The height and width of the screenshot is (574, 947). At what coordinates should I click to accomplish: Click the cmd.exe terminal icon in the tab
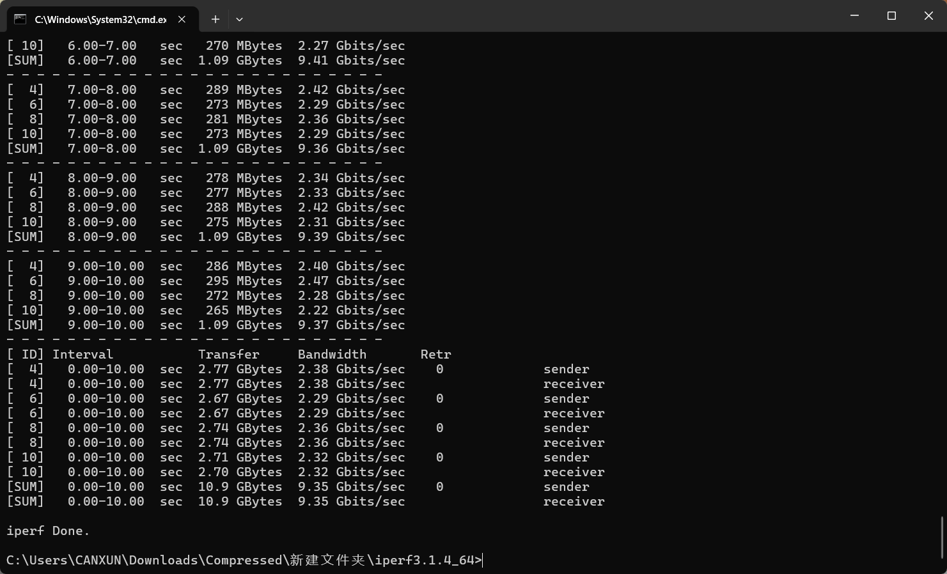tap(20, 19)
